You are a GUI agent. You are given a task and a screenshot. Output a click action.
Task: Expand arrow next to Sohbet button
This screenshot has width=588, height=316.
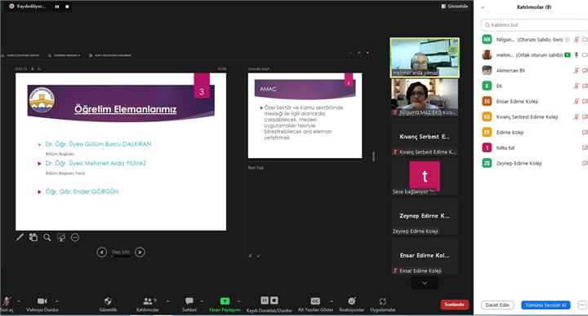tap(202, 301)
